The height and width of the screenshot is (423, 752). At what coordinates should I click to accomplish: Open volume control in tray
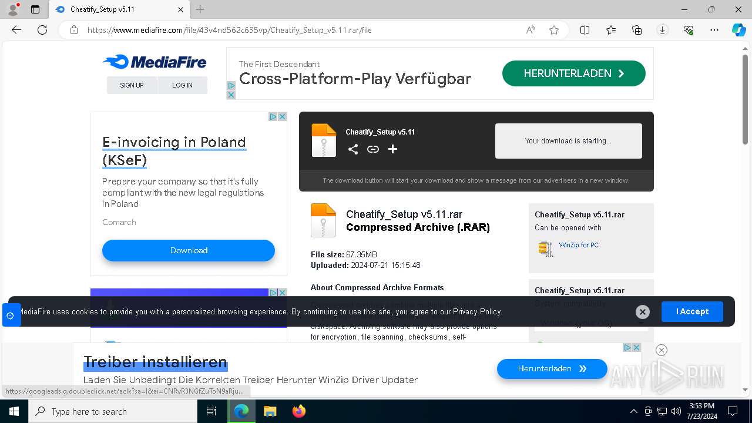click(x=676, y=411)
